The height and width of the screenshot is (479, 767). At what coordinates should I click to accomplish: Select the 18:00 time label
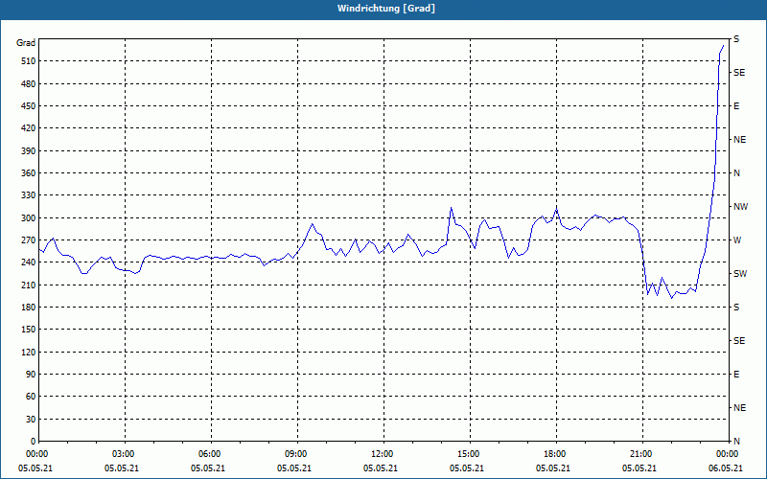coord(556,454)
